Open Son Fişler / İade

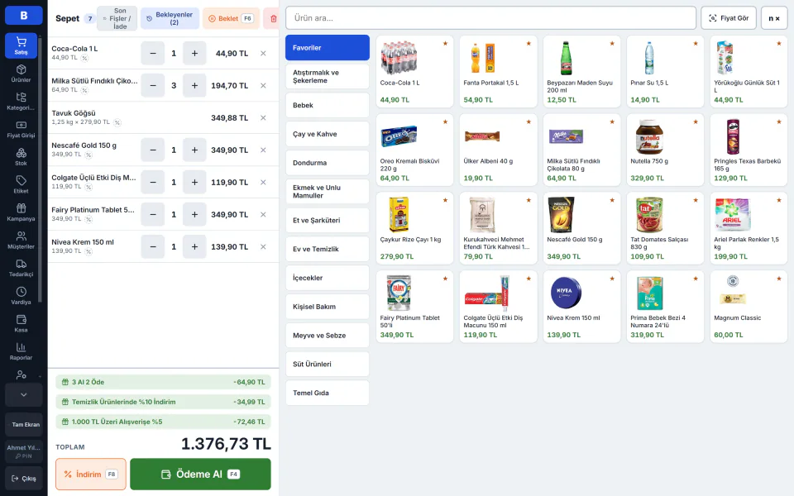[117, 19]
